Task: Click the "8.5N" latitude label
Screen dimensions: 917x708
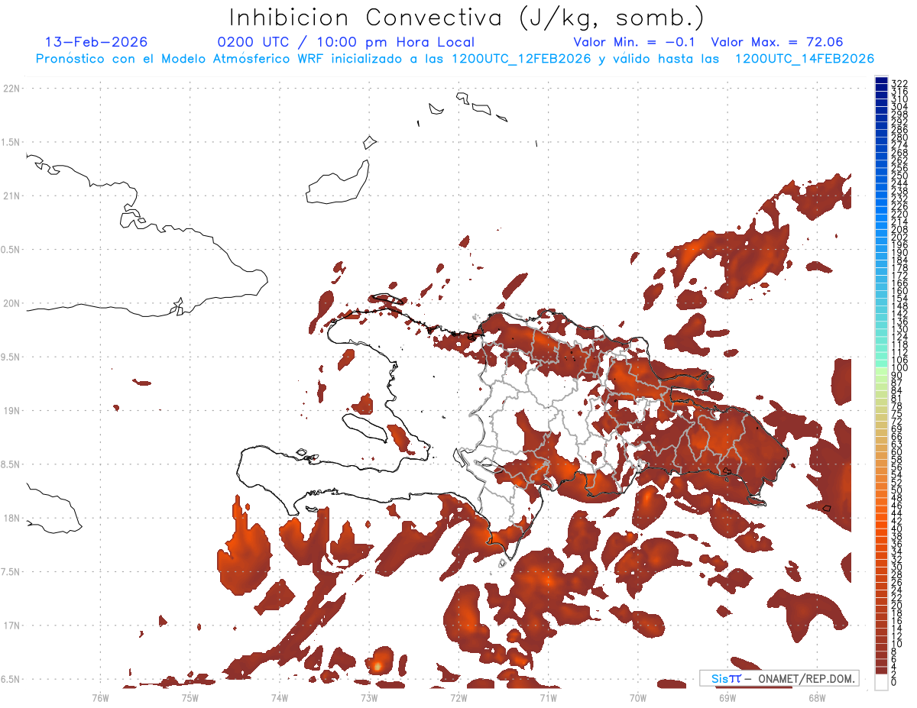Action: (x=11, y=464)
